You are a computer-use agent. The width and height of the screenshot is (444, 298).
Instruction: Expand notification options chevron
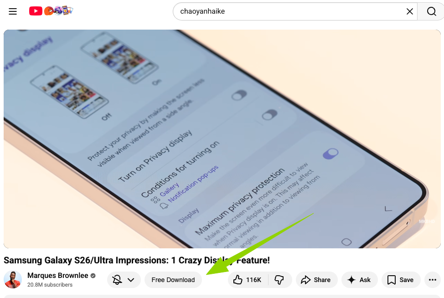point(131,280)
